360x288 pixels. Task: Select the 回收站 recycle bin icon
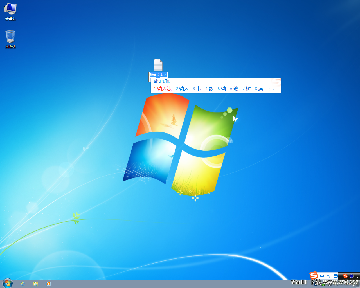click(x=10, y=39)
